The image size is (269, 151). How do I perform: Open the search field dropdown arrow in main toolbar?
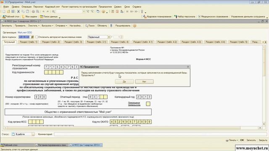tap(84, 11)
